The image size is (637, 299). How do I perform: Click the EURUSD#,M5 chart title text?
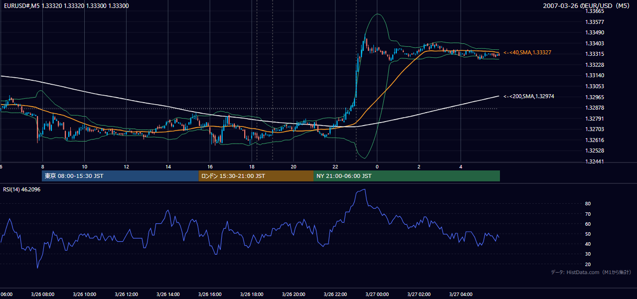point(66,6)
